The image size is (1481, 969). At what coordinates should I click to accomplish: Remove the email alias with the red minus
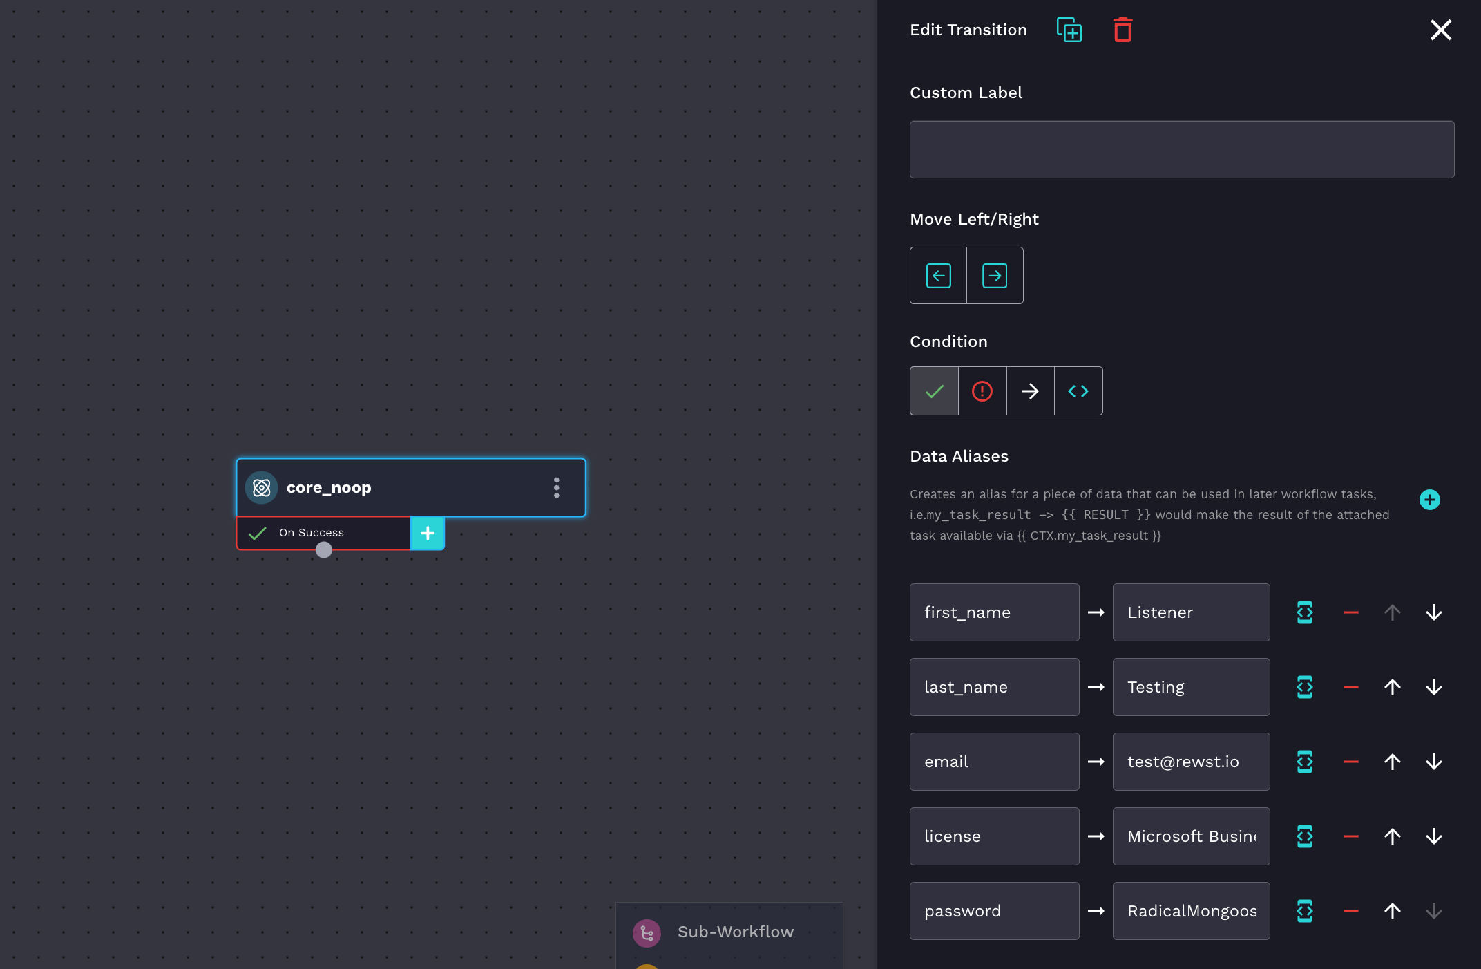pos(1351,762)
